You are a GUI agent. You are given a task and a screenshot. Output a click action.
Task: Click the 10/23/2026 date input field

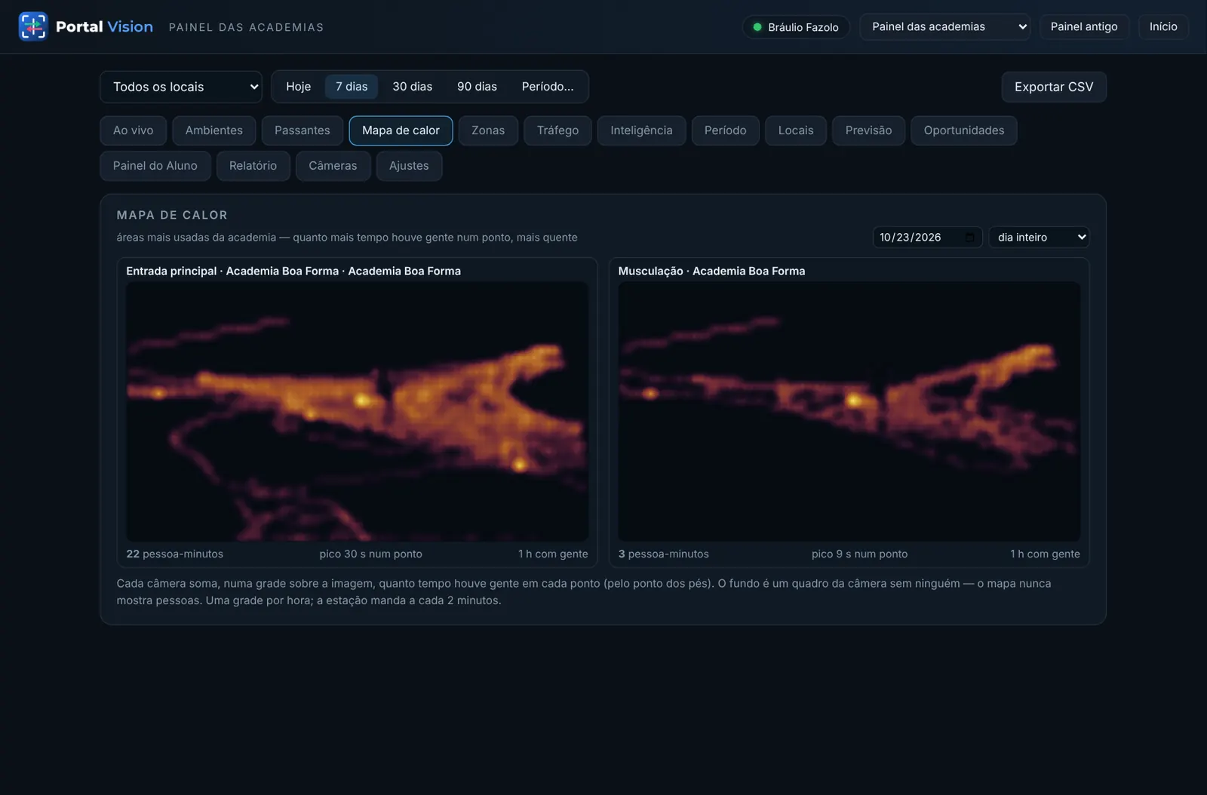[928, 238]
